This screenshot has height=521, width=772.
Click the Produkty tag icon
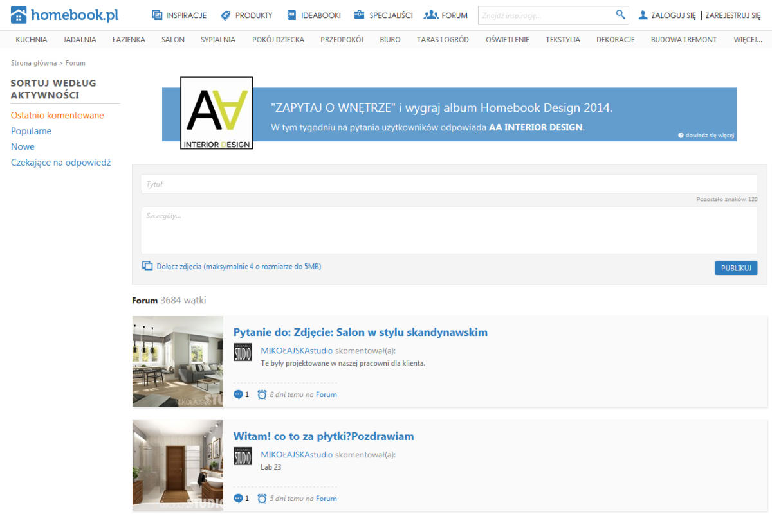[225, 15]
